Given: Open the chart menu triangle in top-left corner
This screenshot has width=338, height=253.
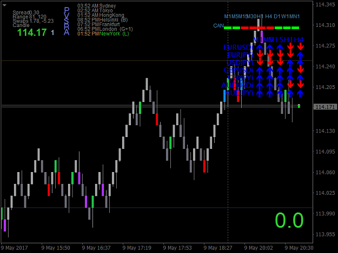Looking at the screenshot, I should click(4, 5).
